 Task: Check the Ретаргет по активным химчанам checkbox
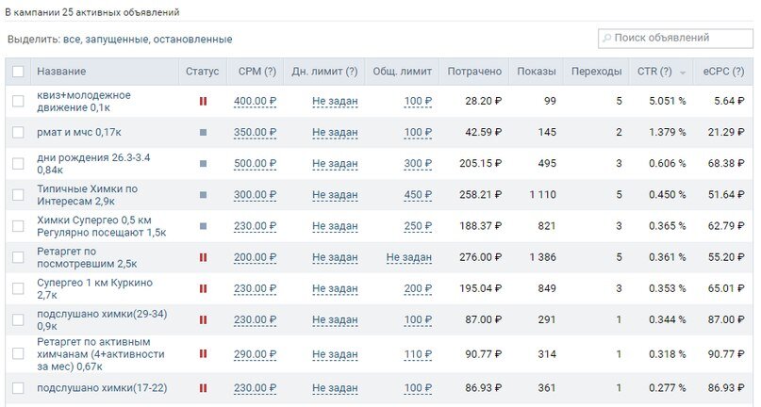point(18,353)
